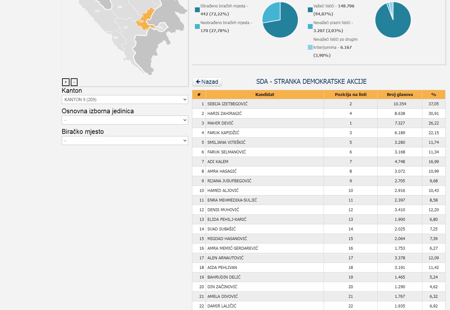Click the processed polling stations pie chart
450x310 pixels.
tap(280, 20)
